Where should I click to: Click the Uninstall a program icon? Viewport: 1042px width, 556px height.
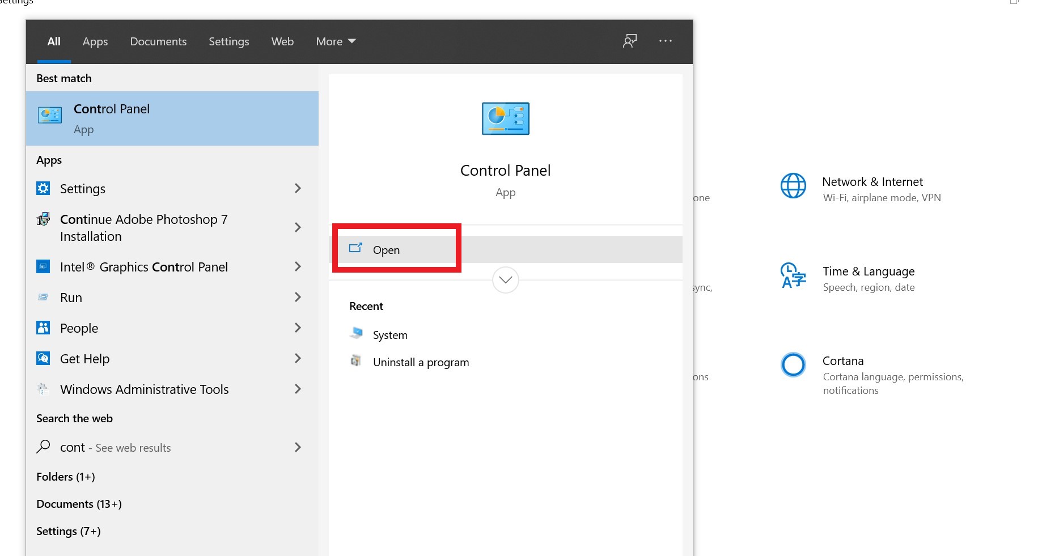(356, 360)
